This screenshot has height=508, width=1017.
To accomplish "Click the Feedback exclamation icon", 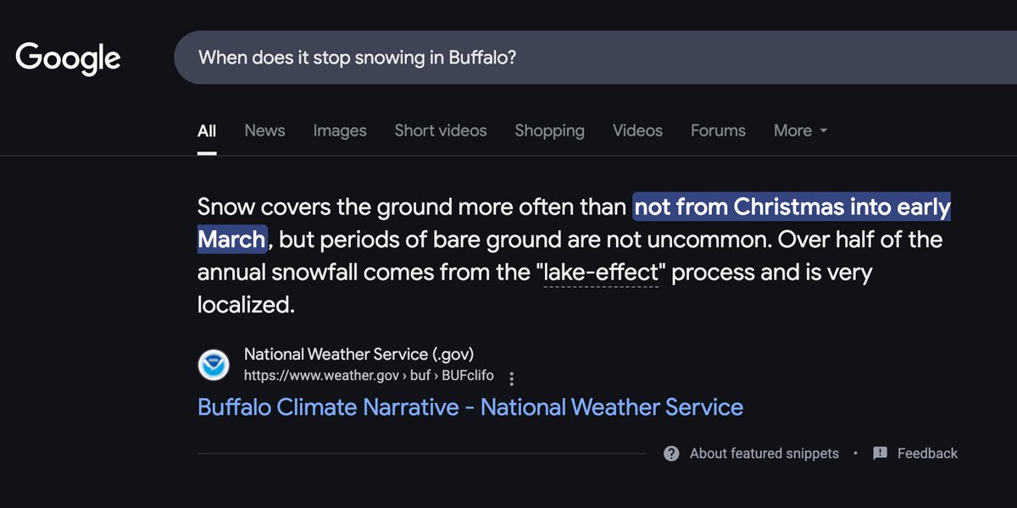I will pyautogui.click(x=880, y=453).
